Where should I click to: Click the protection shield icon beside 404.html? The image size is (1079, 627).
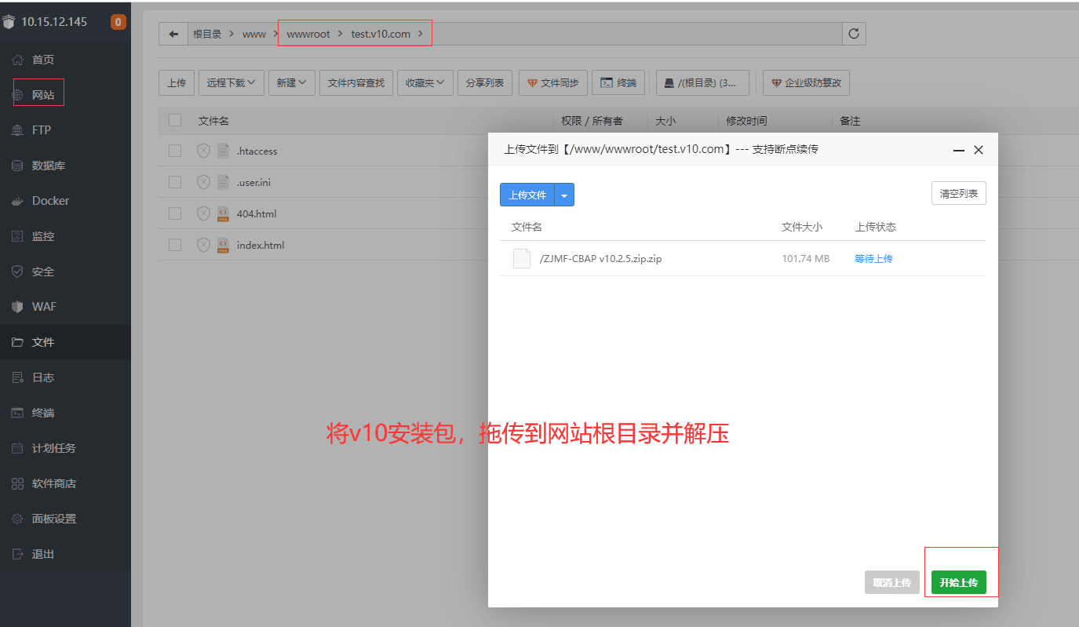pos(203,213)
